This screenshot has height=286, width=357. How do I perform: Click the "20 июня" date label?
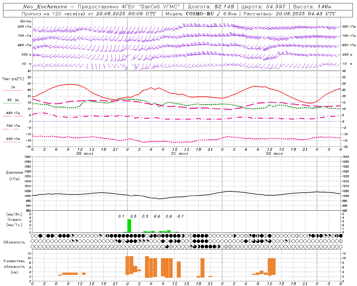pos(85,154)
